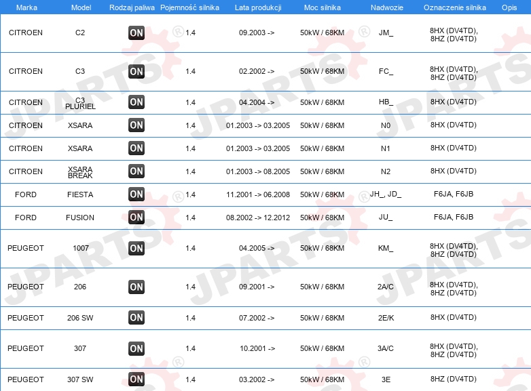Click the KM_ body code cell

coord(386,248)
